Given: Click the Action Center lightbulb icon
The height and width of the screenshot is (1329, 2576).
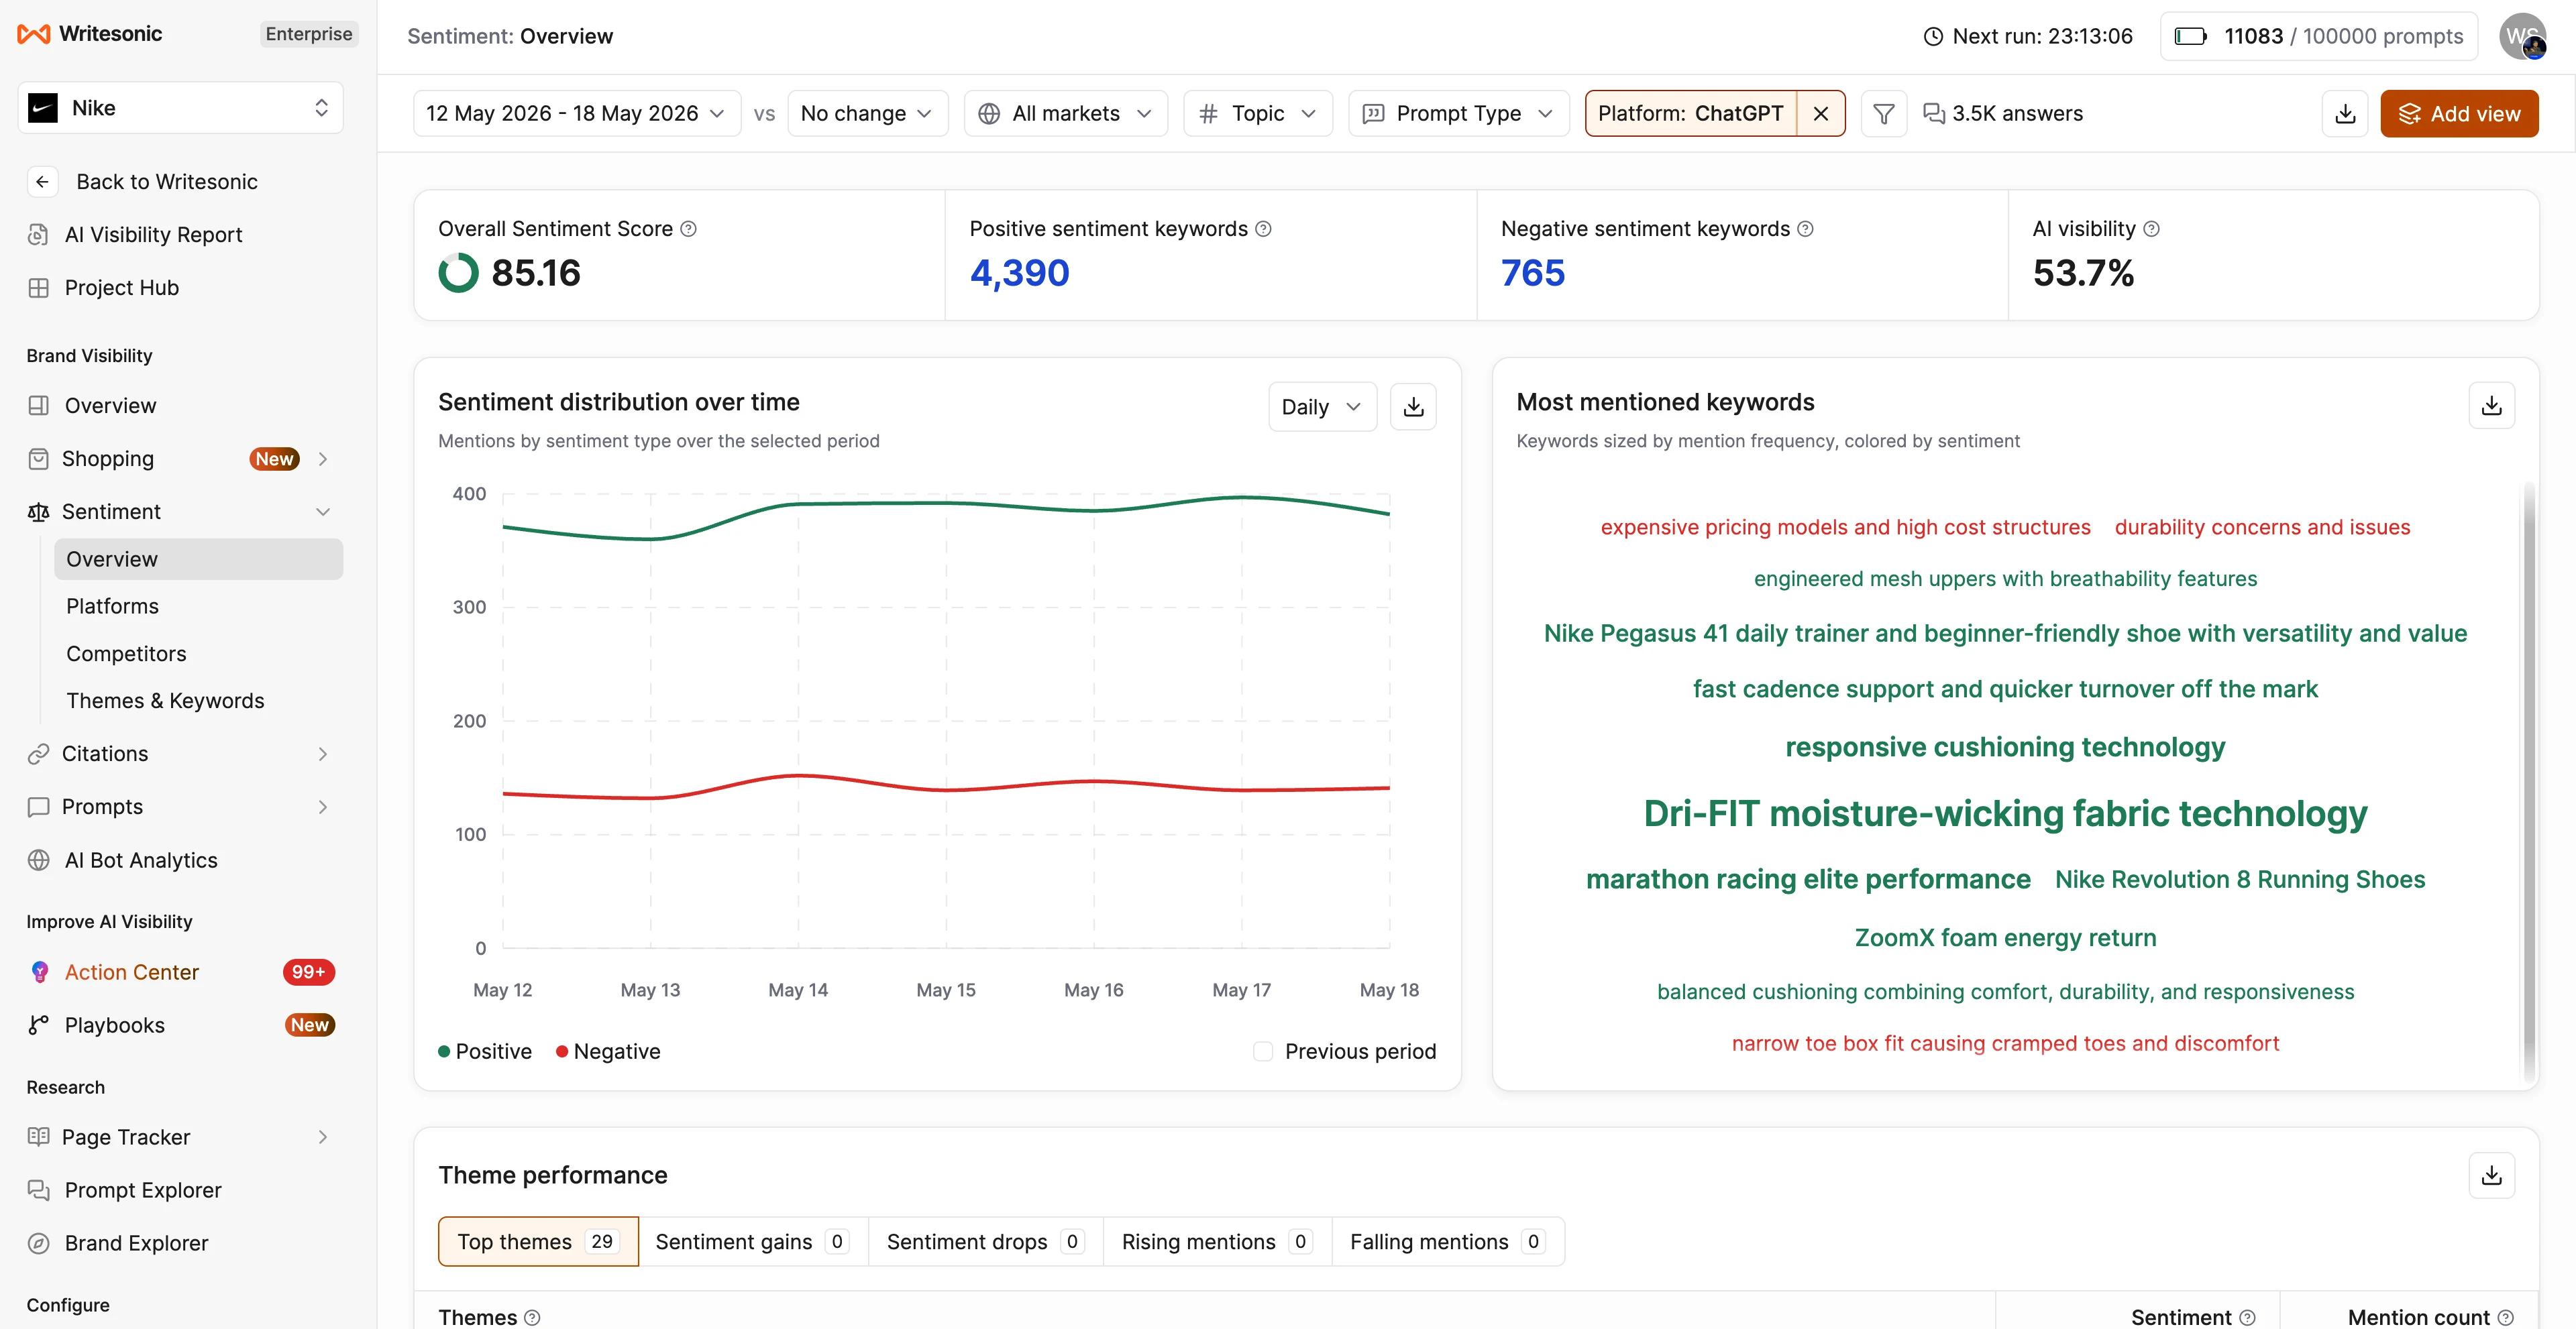Looking at the screenshot, I should pos(39,972).
